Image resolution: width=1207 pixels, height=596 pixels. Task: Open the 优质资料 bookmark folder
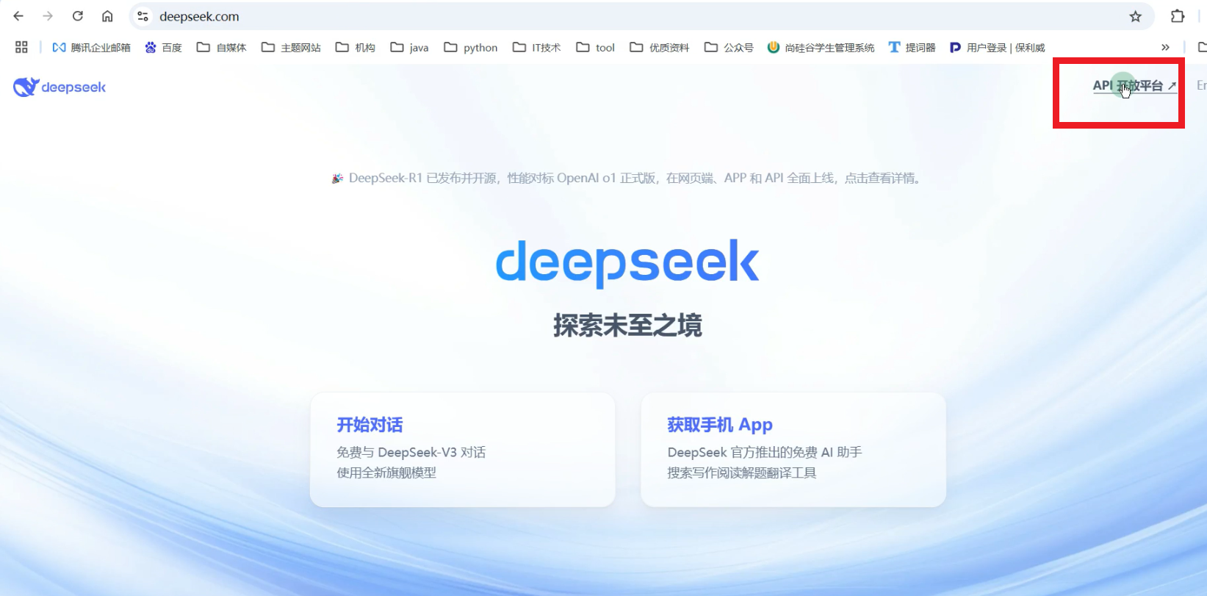pos(659,47)
